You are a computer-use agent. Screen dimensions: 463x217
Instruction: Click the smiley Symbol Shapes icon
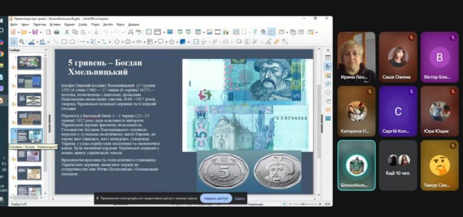tap(128, 42)
